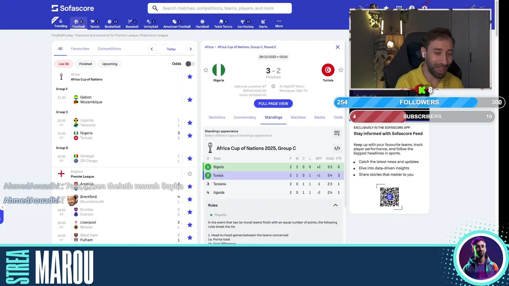Switch to the Competitions tab

tap(109, 49)
